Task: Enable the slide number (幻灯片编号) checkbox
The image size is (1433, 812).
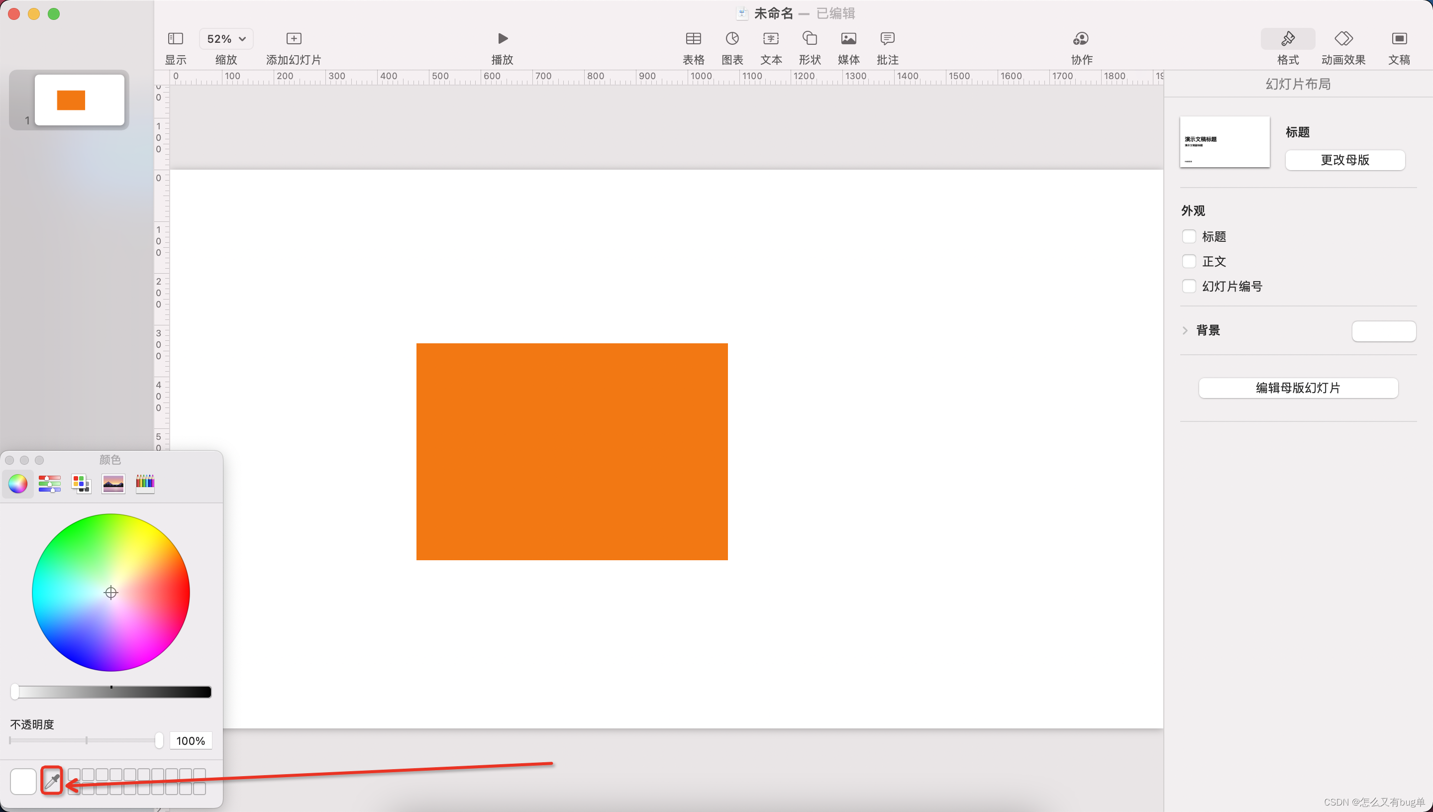Action: [x=1189, y=286]
